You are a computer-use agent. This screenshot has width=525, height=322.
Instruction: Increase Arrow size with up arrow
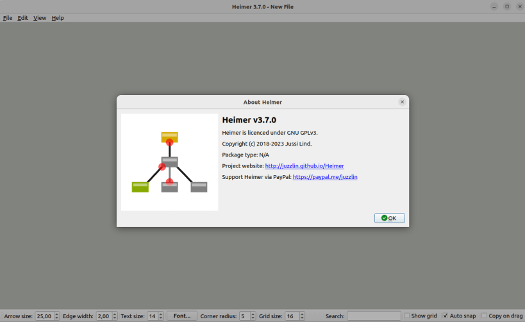point(56,314)
